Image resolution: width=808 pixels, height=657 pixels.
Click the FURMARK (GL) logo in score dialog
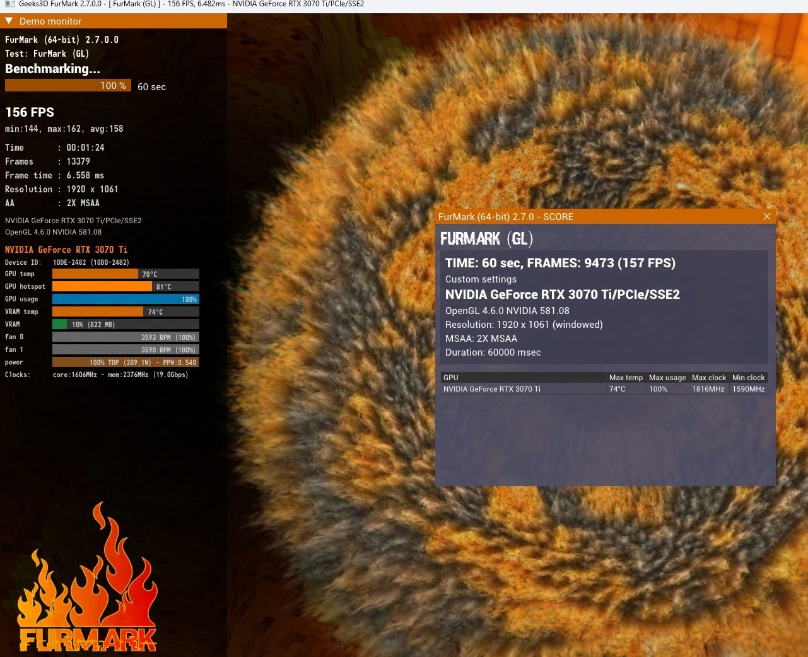486,238
